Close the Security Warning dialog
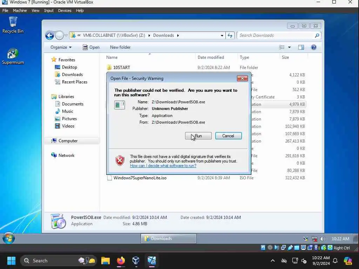The width and height of the screenshot is (359, 269). [242, 78]
